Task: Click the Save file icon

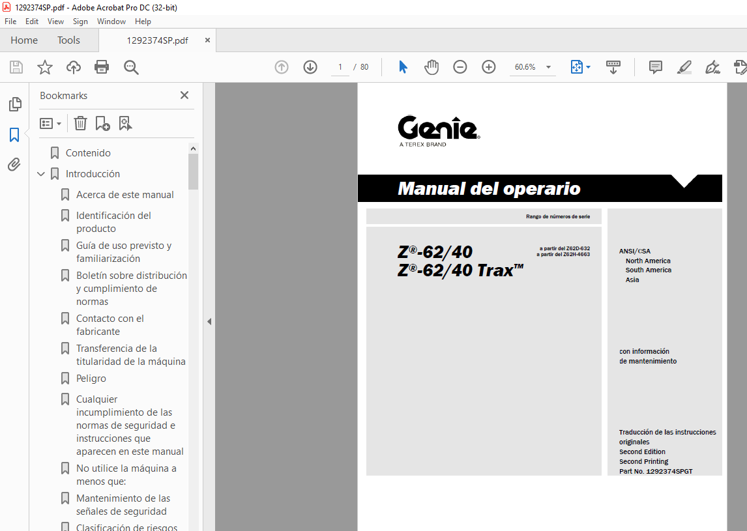Action: pyautogui.click(x=16, y=67)
